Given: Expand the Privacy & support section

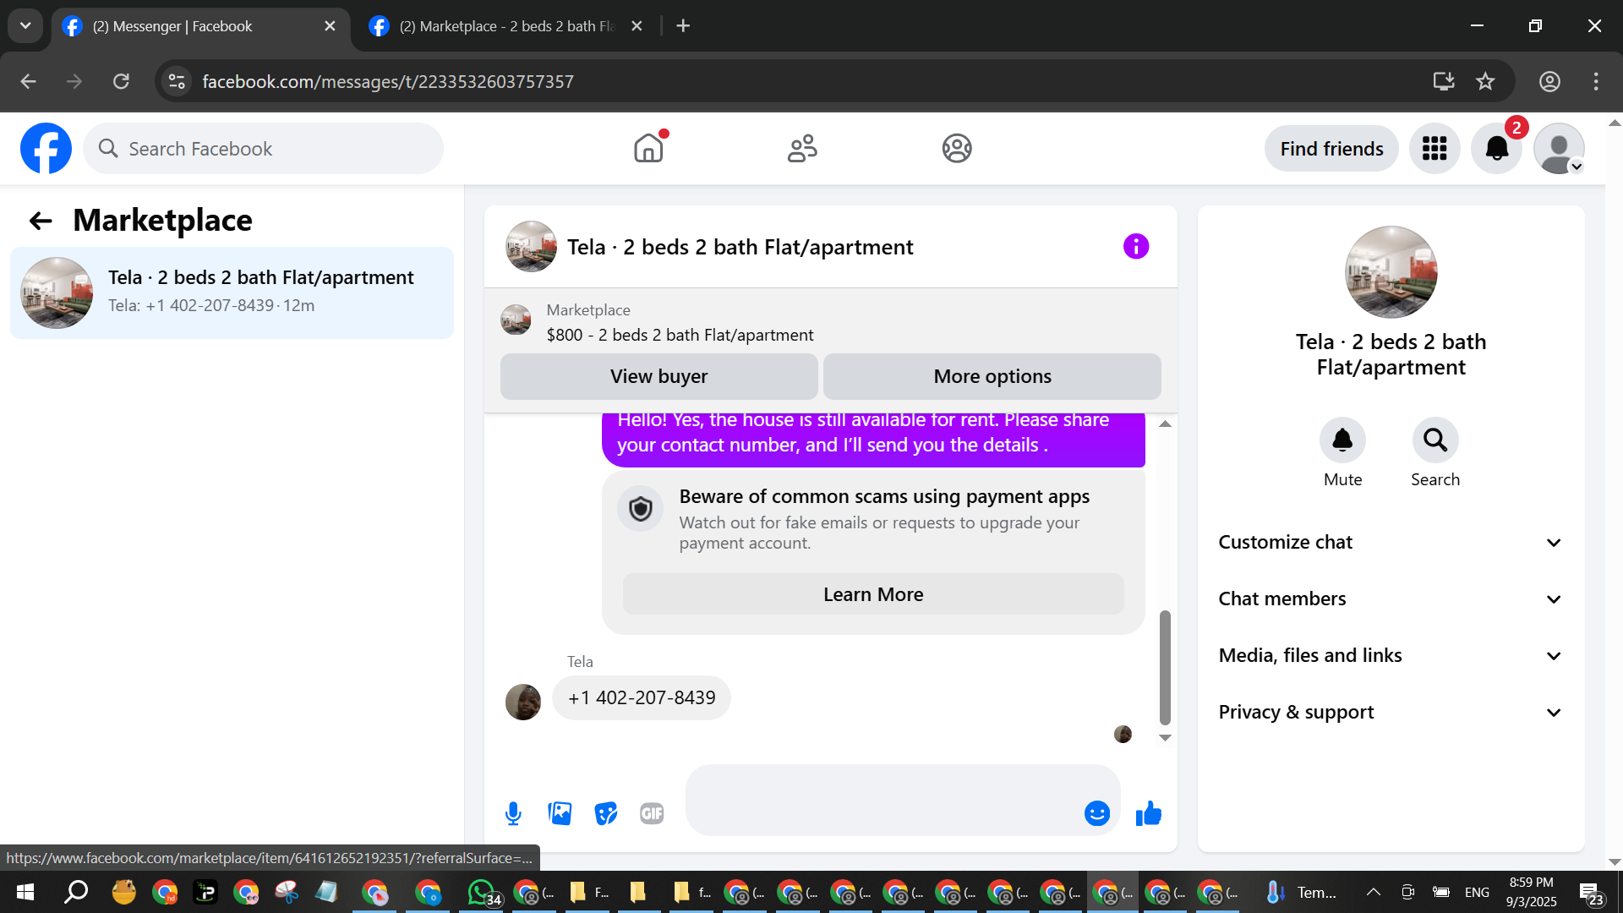Looking at the screenshot, I should coord(1391,712).
